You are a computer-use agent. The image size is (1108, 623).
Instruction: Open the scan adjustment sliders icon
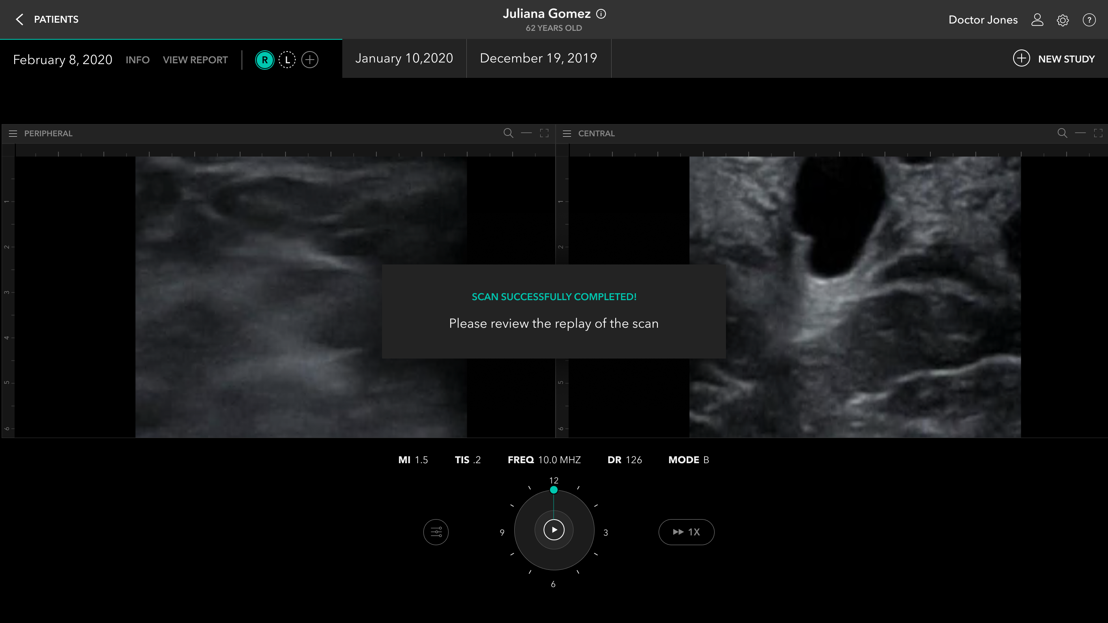coord(436,532)
